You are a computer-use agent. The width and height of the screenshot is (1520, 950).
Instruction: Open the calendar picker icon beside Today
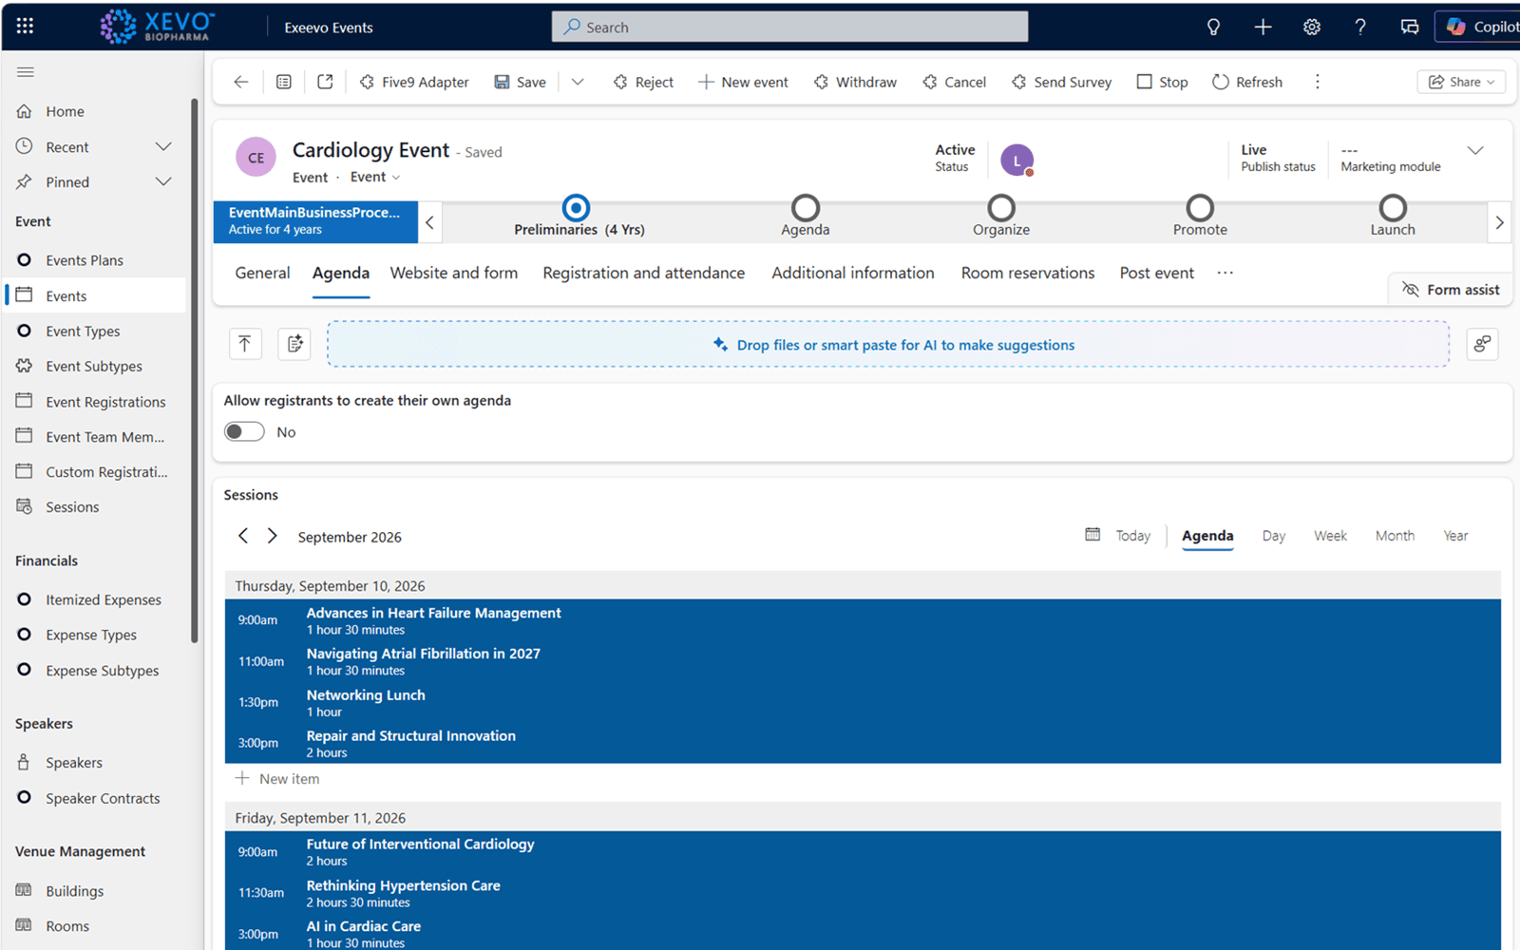tap(1092, 535)
